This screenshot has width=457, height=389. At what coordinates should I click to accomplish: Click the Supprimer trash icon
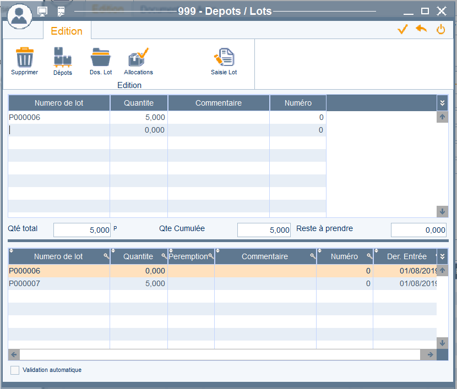pos(24,57)
